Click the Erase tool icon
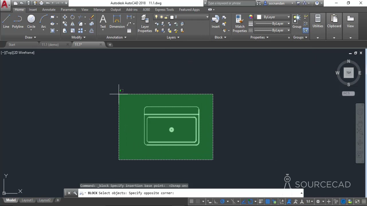This screenshot has width=367, height=206. [91, 17]
